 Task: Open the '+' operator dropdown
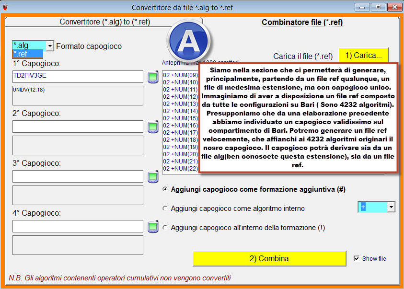click(391, 207)
